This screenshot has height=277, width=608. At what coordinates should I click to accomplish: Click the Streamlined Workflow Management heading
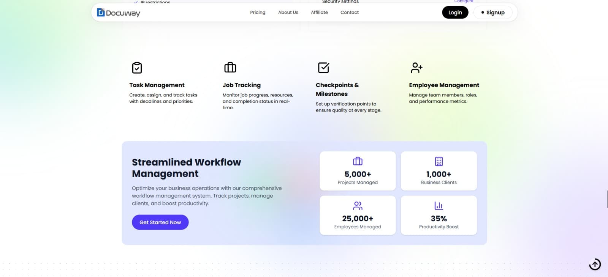coord(186,168)
